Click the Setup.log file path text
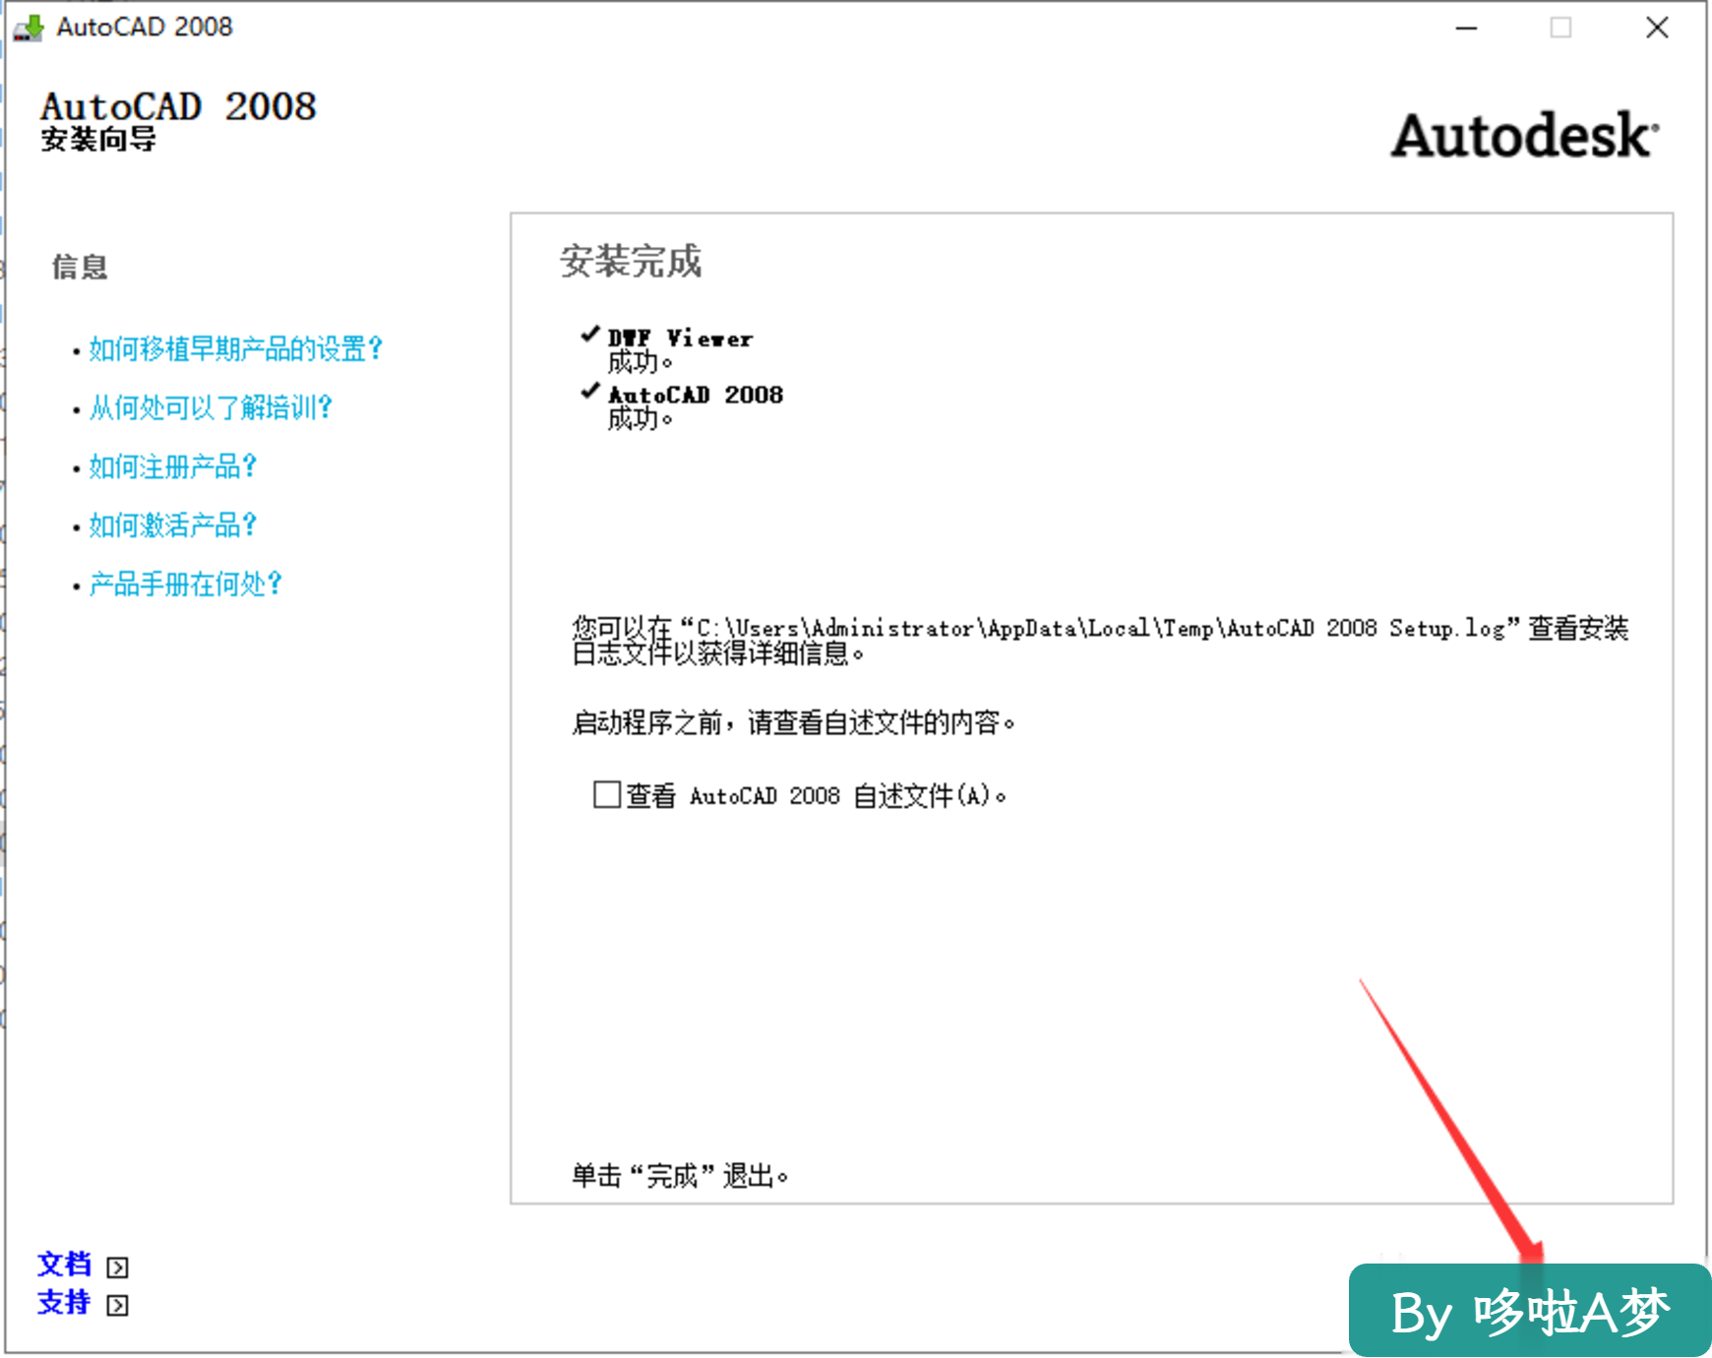Viewport: 1712px width, 1358px height. [x=1100, y=629]
